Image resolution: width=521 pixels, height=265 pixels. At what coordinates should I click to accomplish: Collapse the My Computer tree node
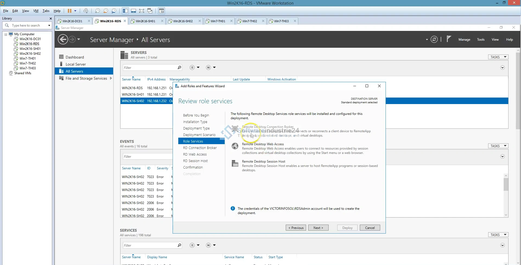pyautogui.click(x=6, y=34)
